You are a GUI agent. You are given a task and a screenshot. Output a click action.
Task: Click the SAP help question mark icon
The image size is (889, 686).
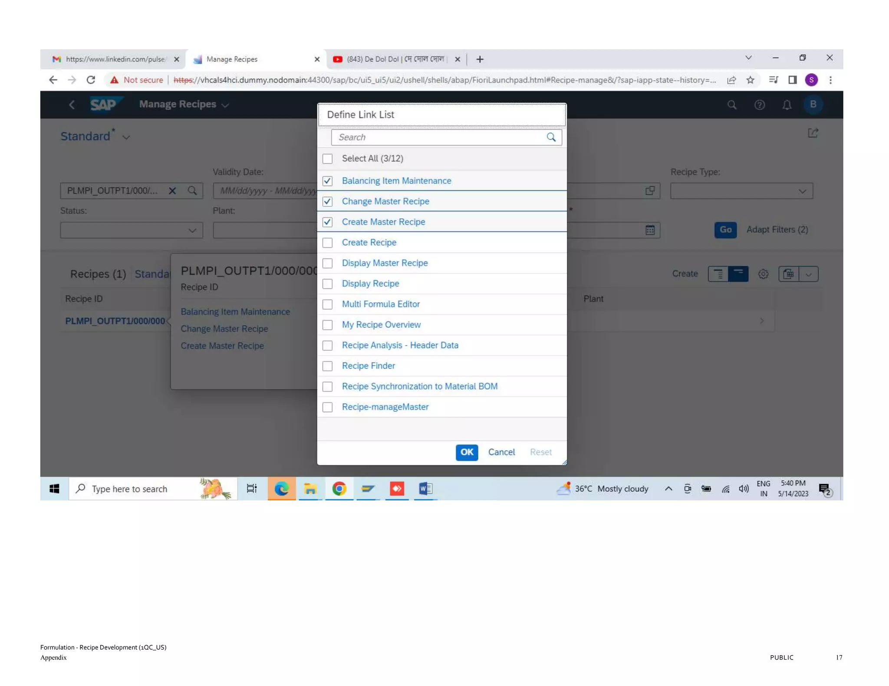759,105
